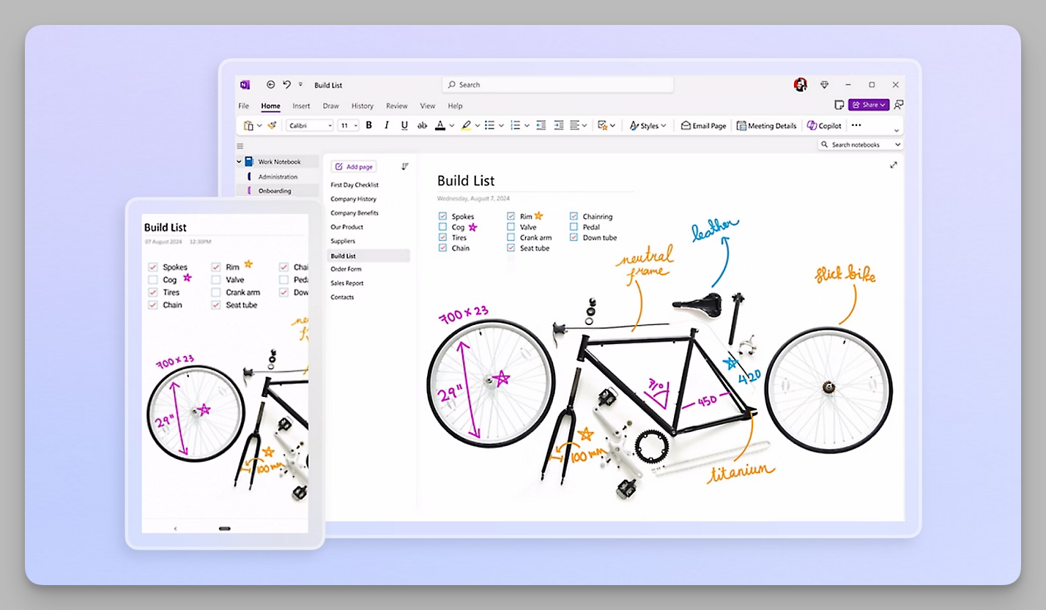The image size is (1046, 610).
Task: Select the Format Painter tool
Action: pos(271,124)
